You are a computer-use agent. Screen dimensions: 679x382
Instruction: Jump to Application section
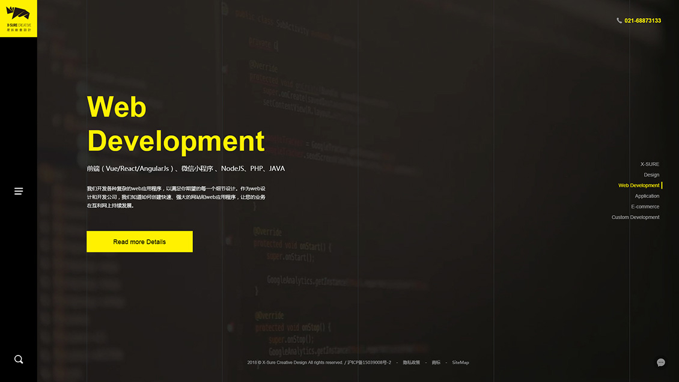647,196
